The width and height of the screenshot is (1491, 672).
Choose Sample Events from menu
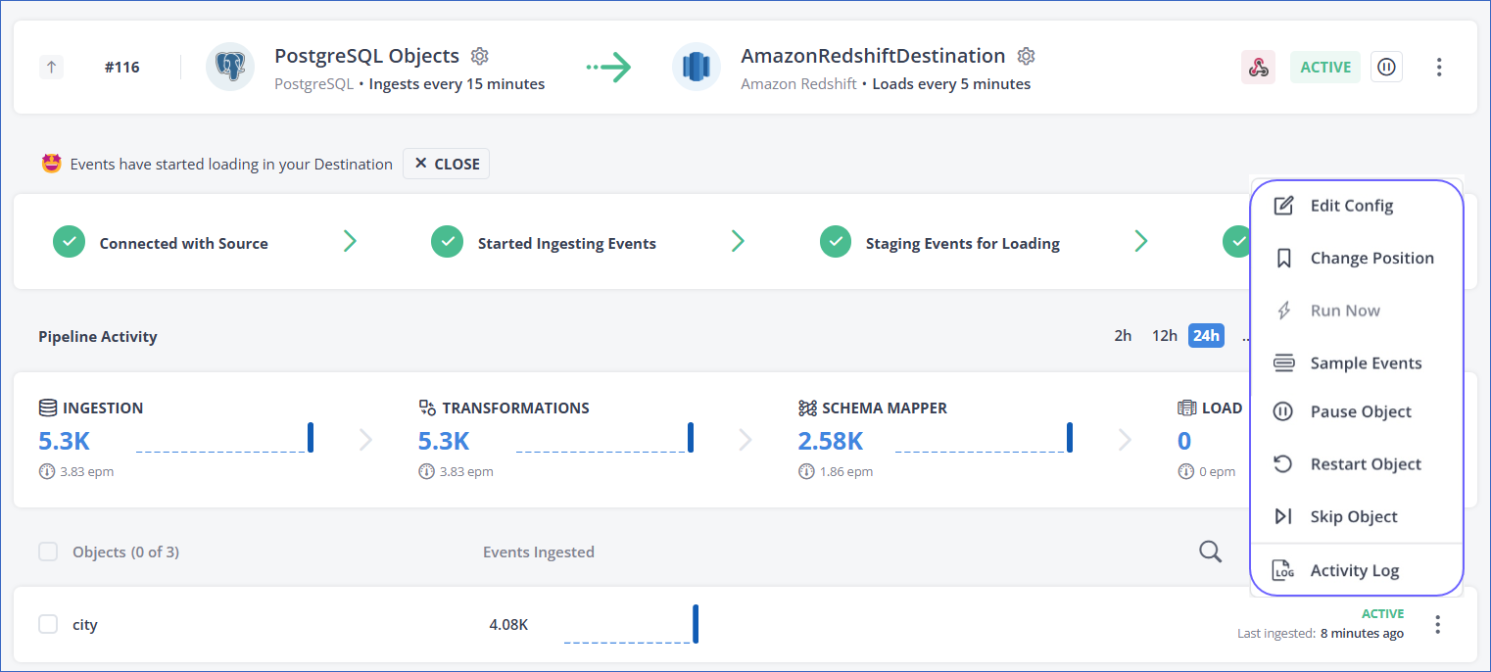coord(1357,362)
